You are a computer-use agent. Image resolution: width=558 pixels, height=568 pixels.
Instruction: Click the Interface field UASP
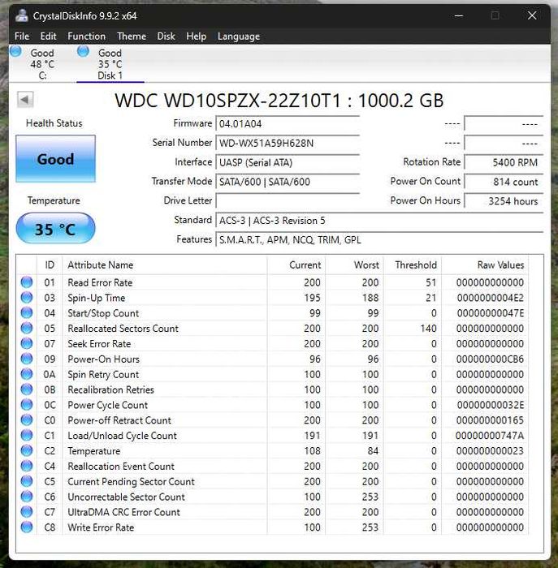(288, 162)
